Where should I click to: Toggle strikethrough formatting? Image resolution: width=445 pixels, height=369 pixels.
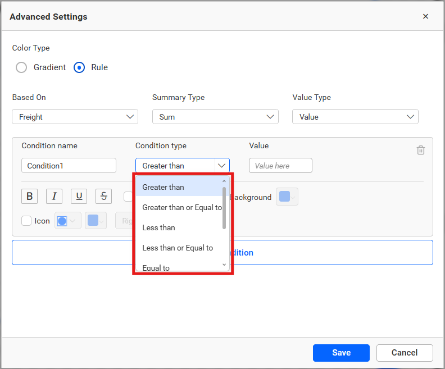click(103, 196)
